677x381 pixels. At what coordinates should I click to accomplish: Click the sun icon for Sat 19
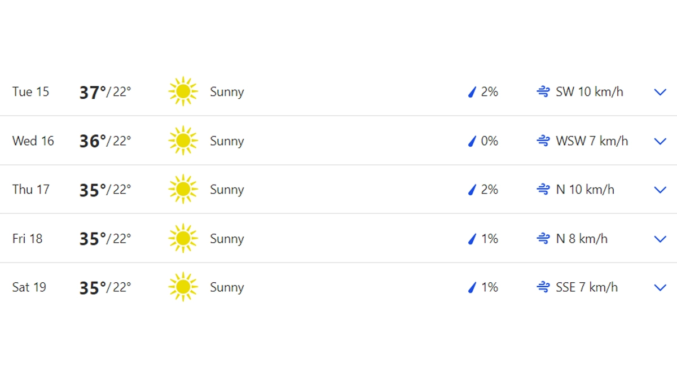183,287
